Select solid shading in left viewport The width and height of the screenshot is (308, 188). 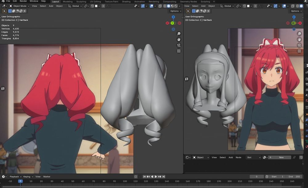(168, 6)
